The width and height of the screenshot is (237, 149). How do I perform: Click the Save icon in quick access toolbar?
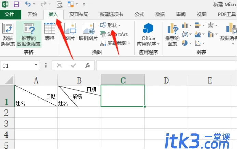[x=16, y=4]
